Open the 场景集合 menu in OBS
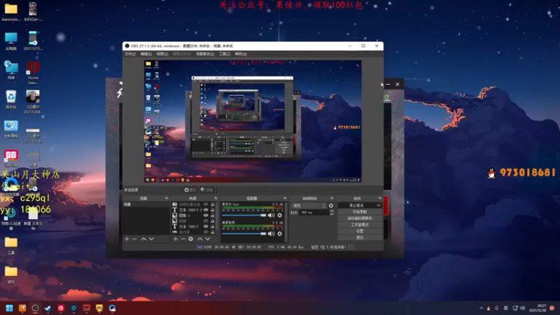The image size is (560, 315). coord(204,54)
